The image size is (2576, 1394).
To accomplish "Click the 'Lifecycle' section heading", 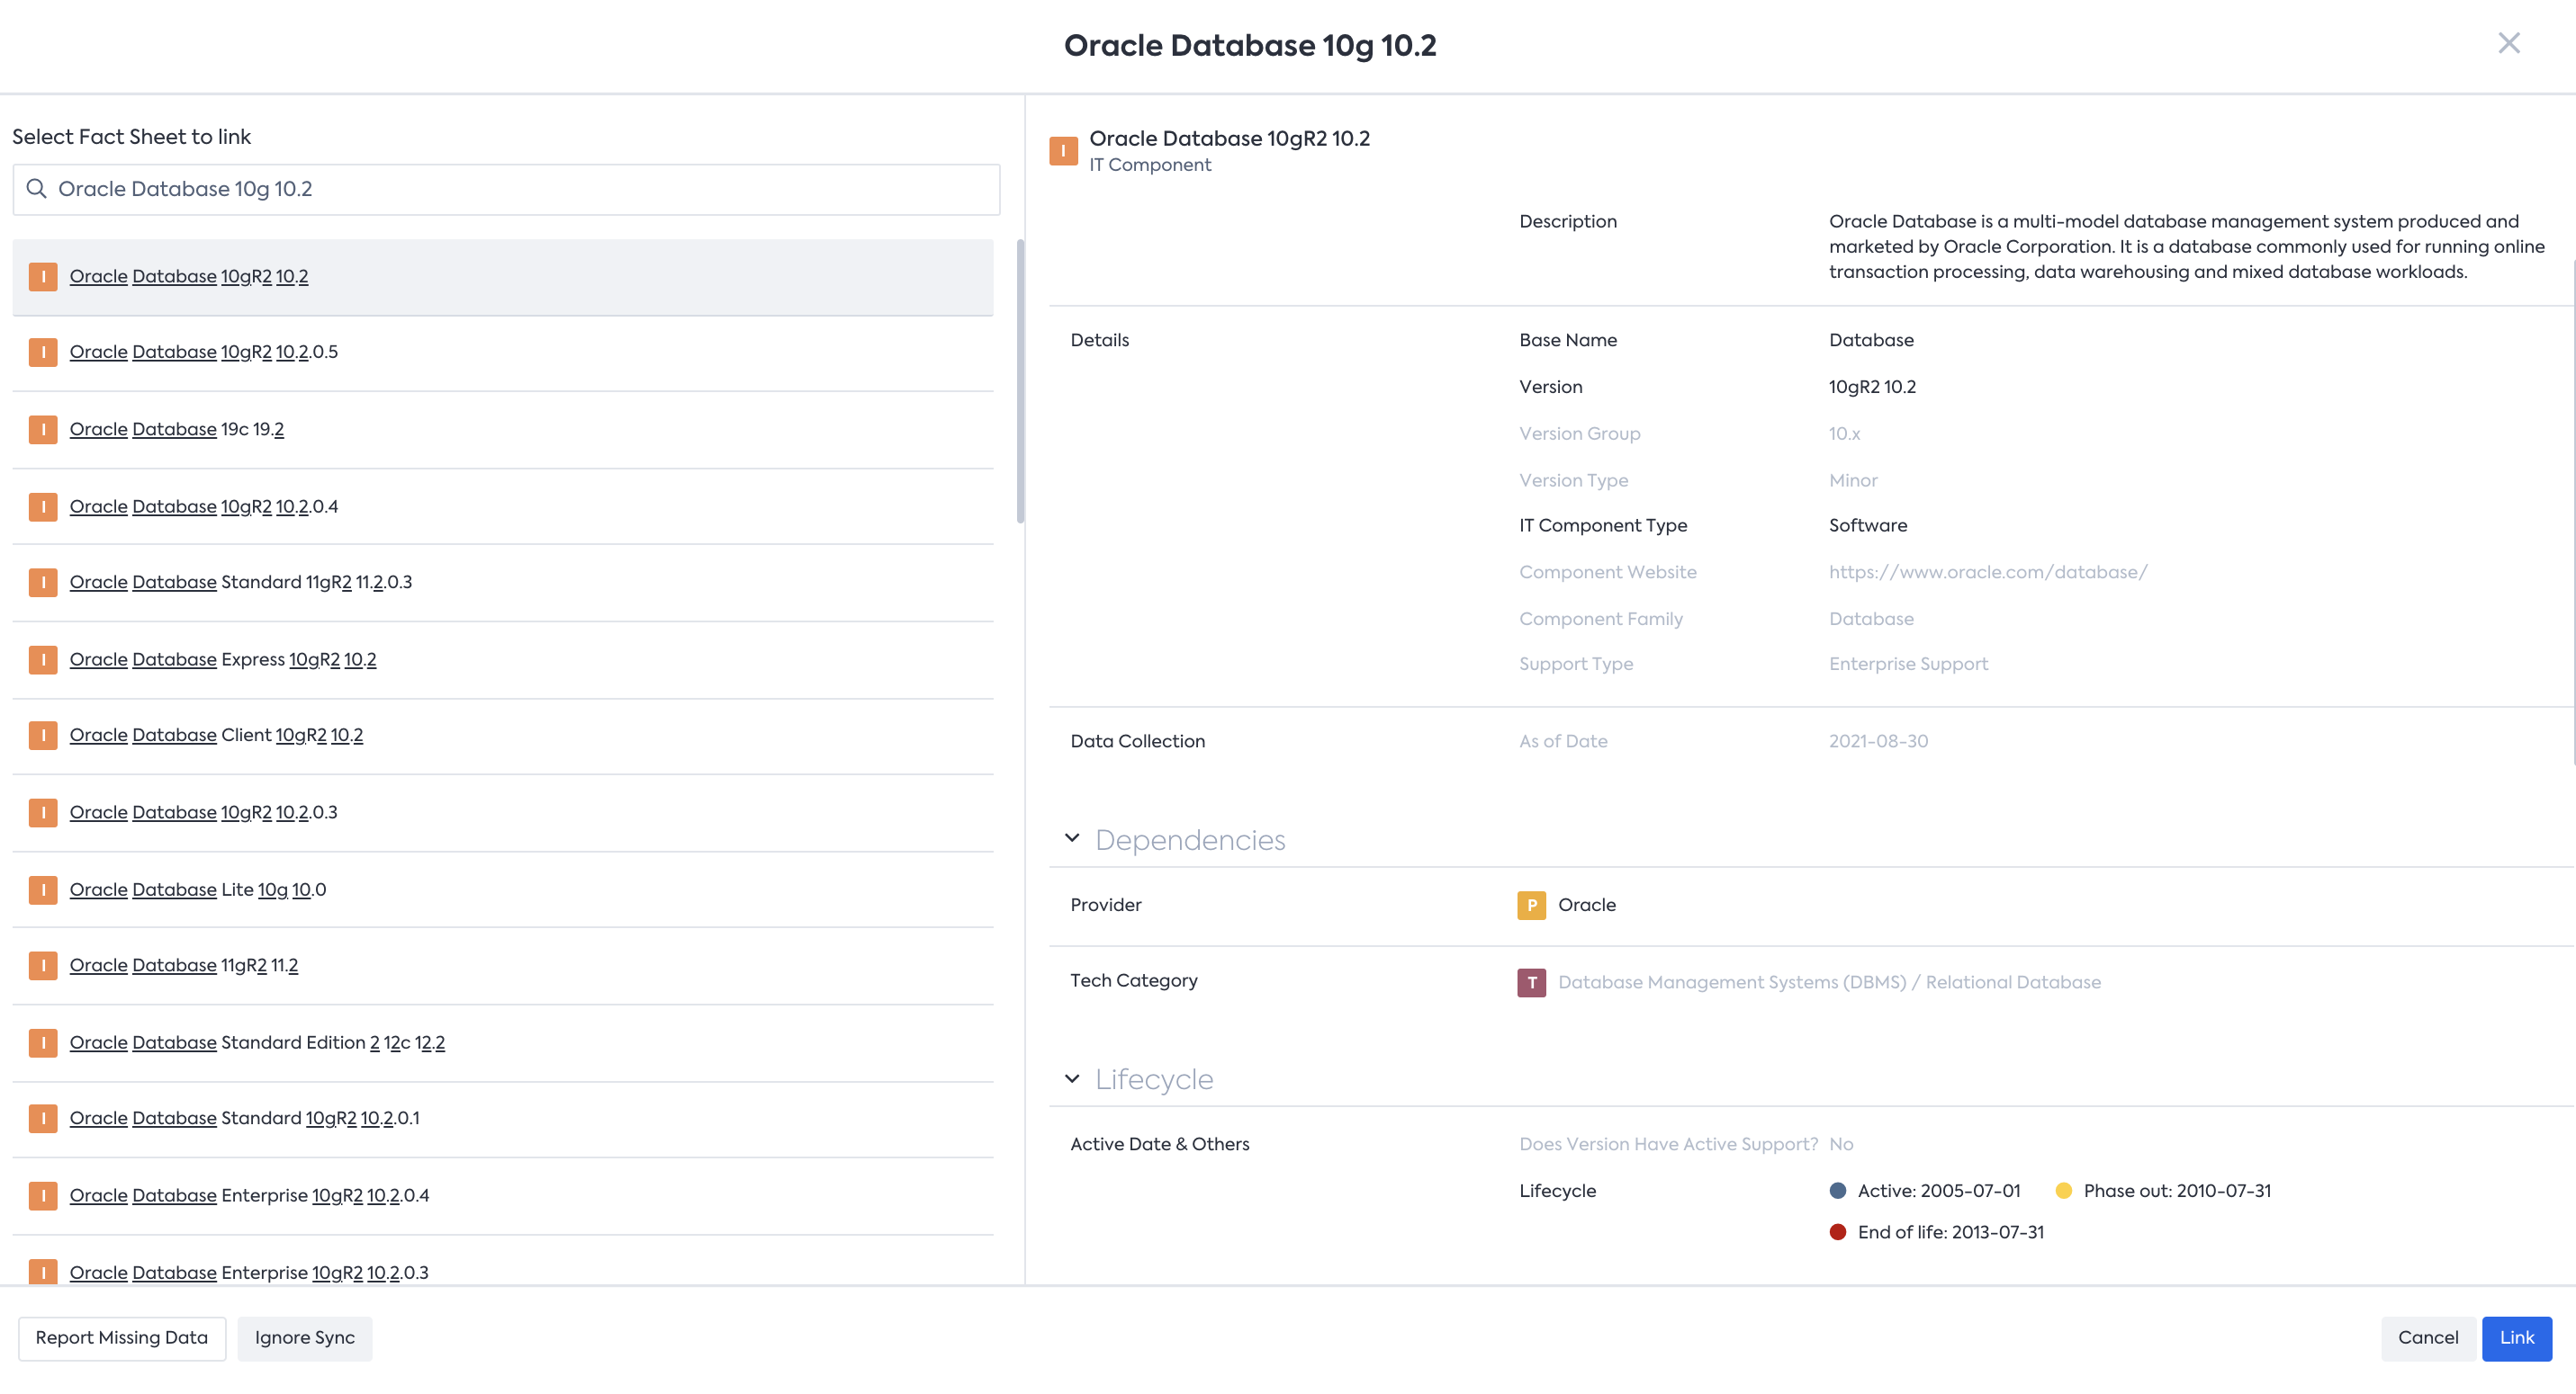I will tap(1154, 1079).
